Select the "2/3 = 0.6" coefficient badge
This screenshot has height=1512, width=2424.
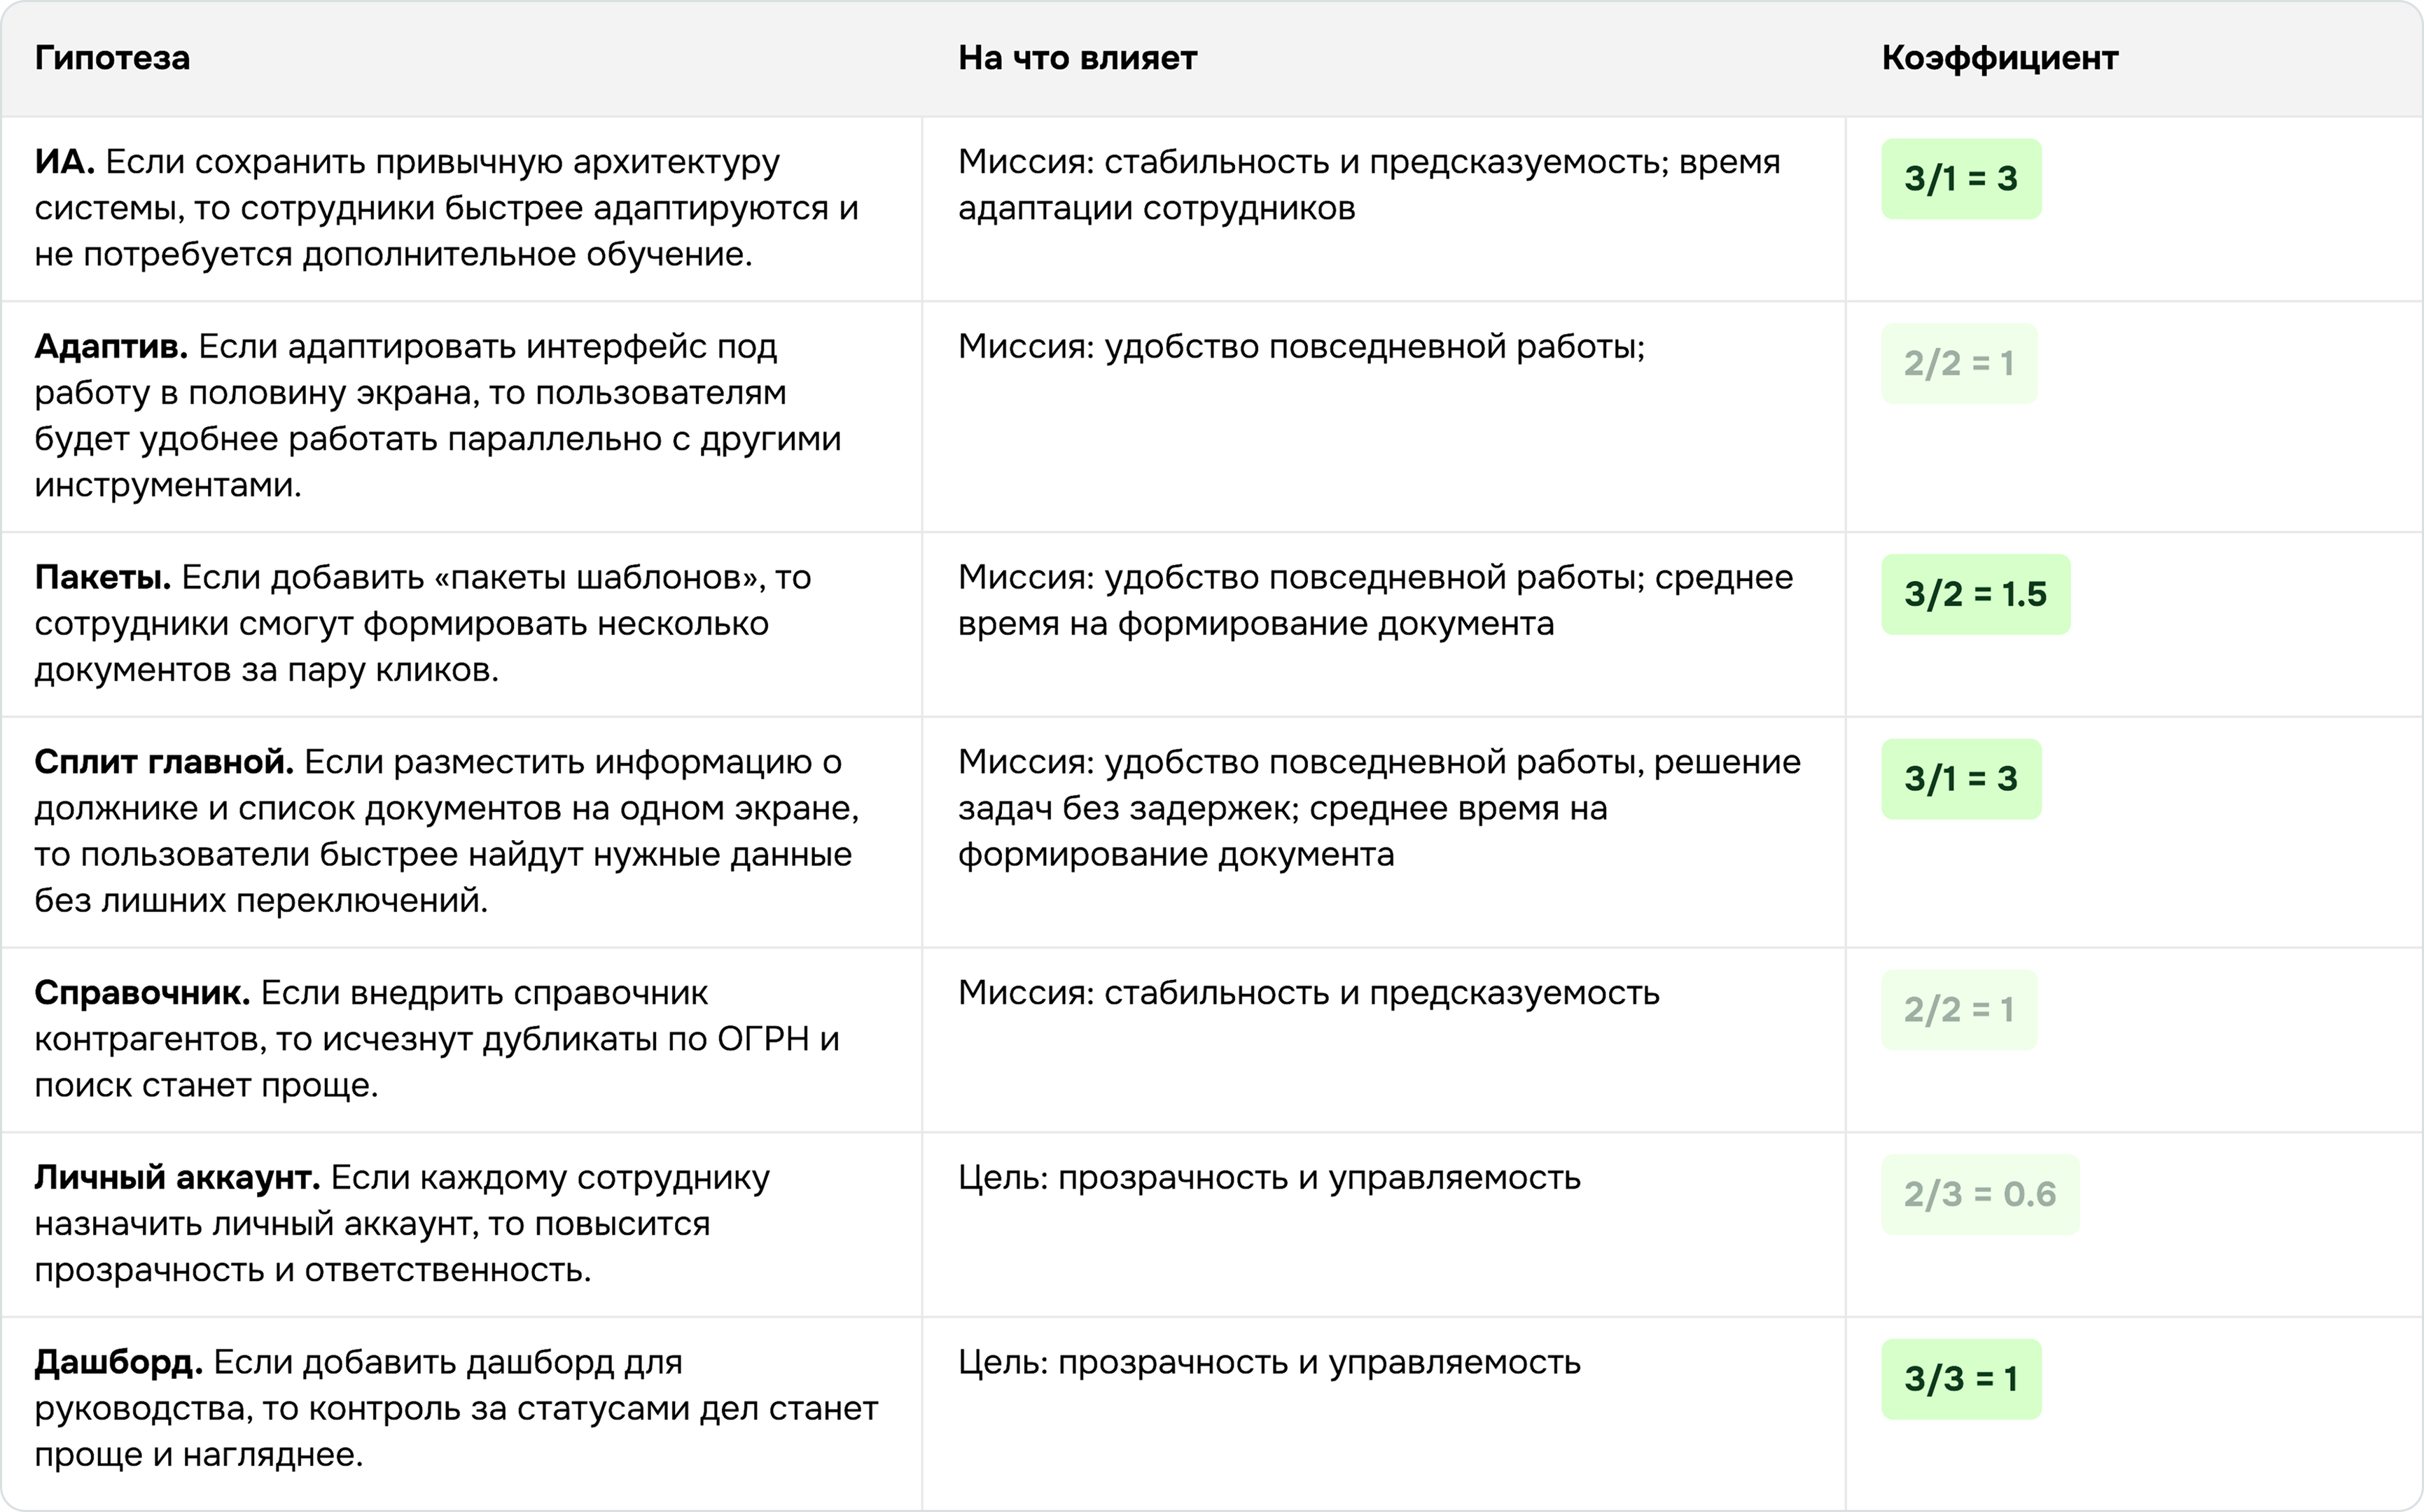pos(1979,1194)
